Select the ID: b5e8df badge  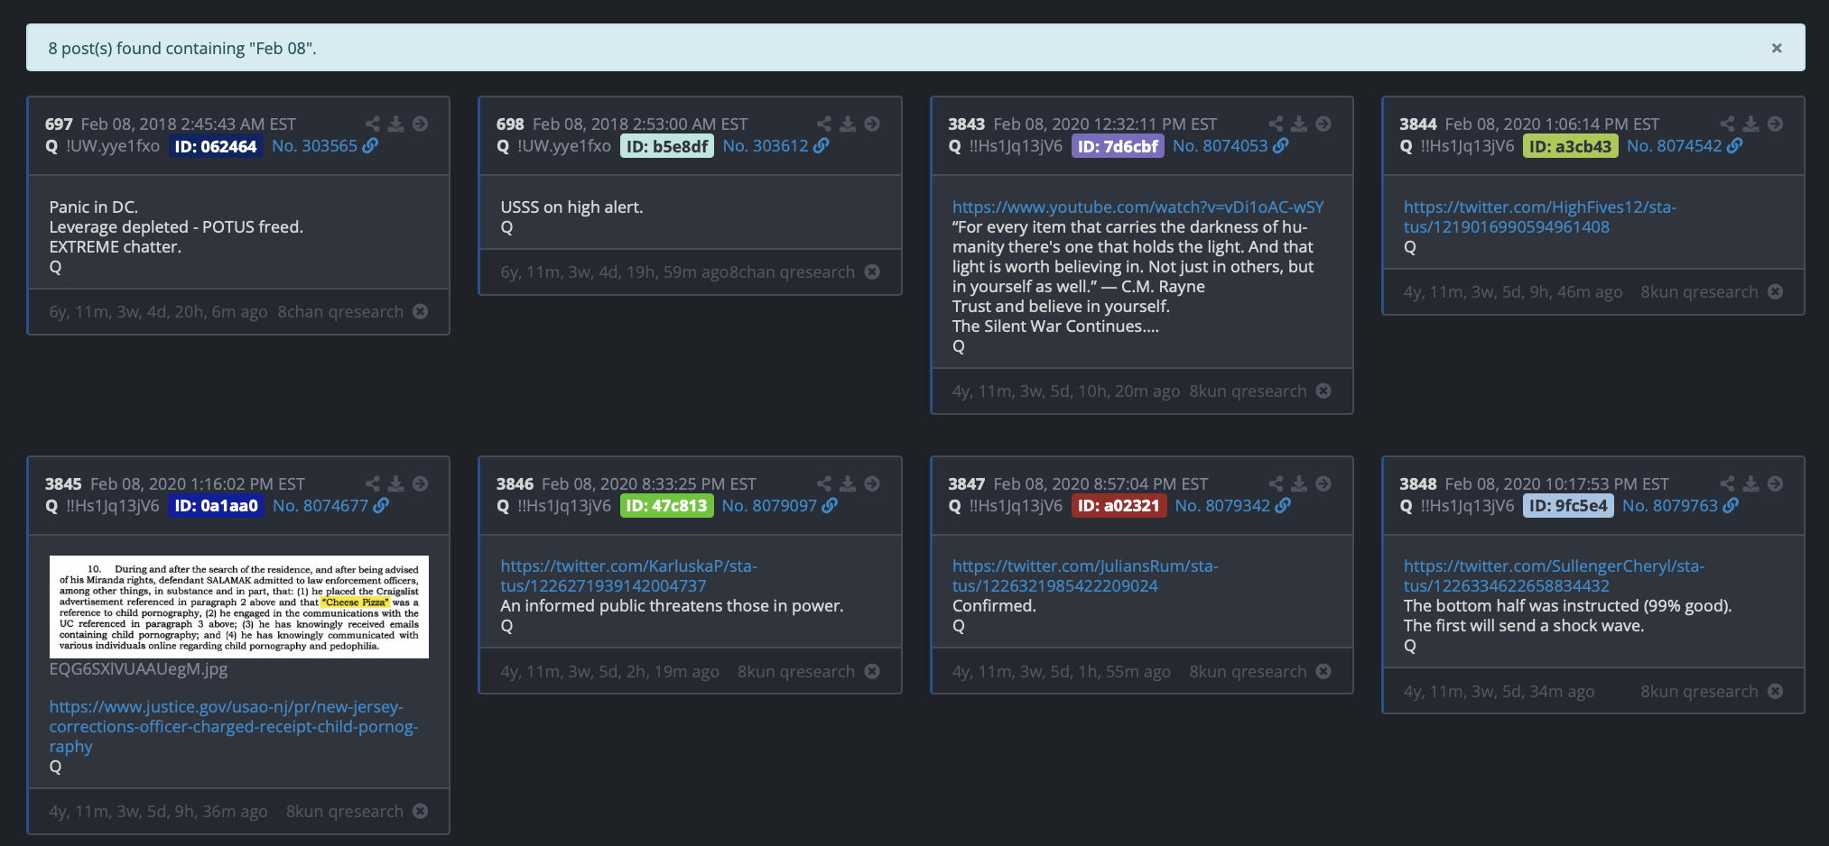(667, 146)
